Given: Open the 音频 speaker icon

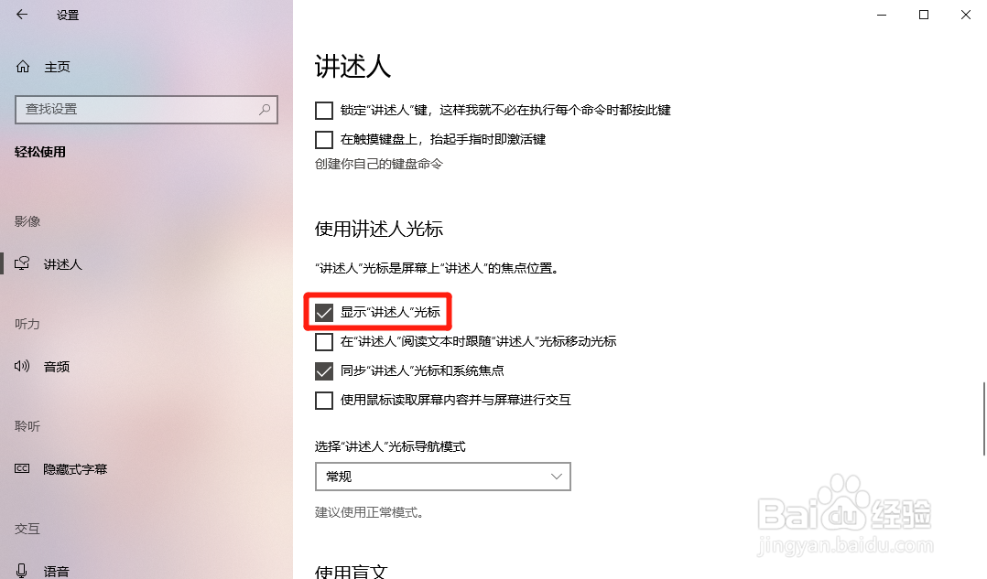Looking at the screenshot, I should [x=22, y=366].
